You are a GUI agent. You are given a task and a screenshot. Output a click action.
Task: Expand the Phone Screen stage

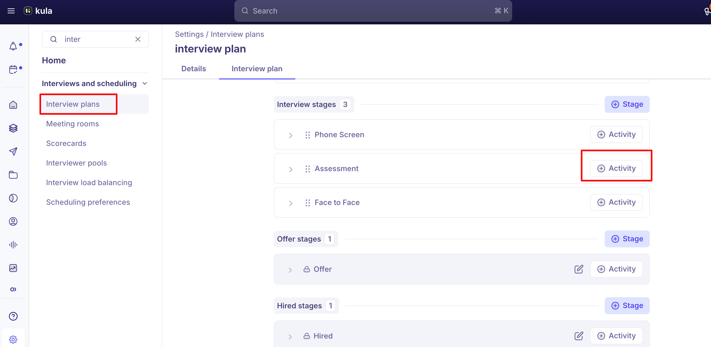[291, 135]
